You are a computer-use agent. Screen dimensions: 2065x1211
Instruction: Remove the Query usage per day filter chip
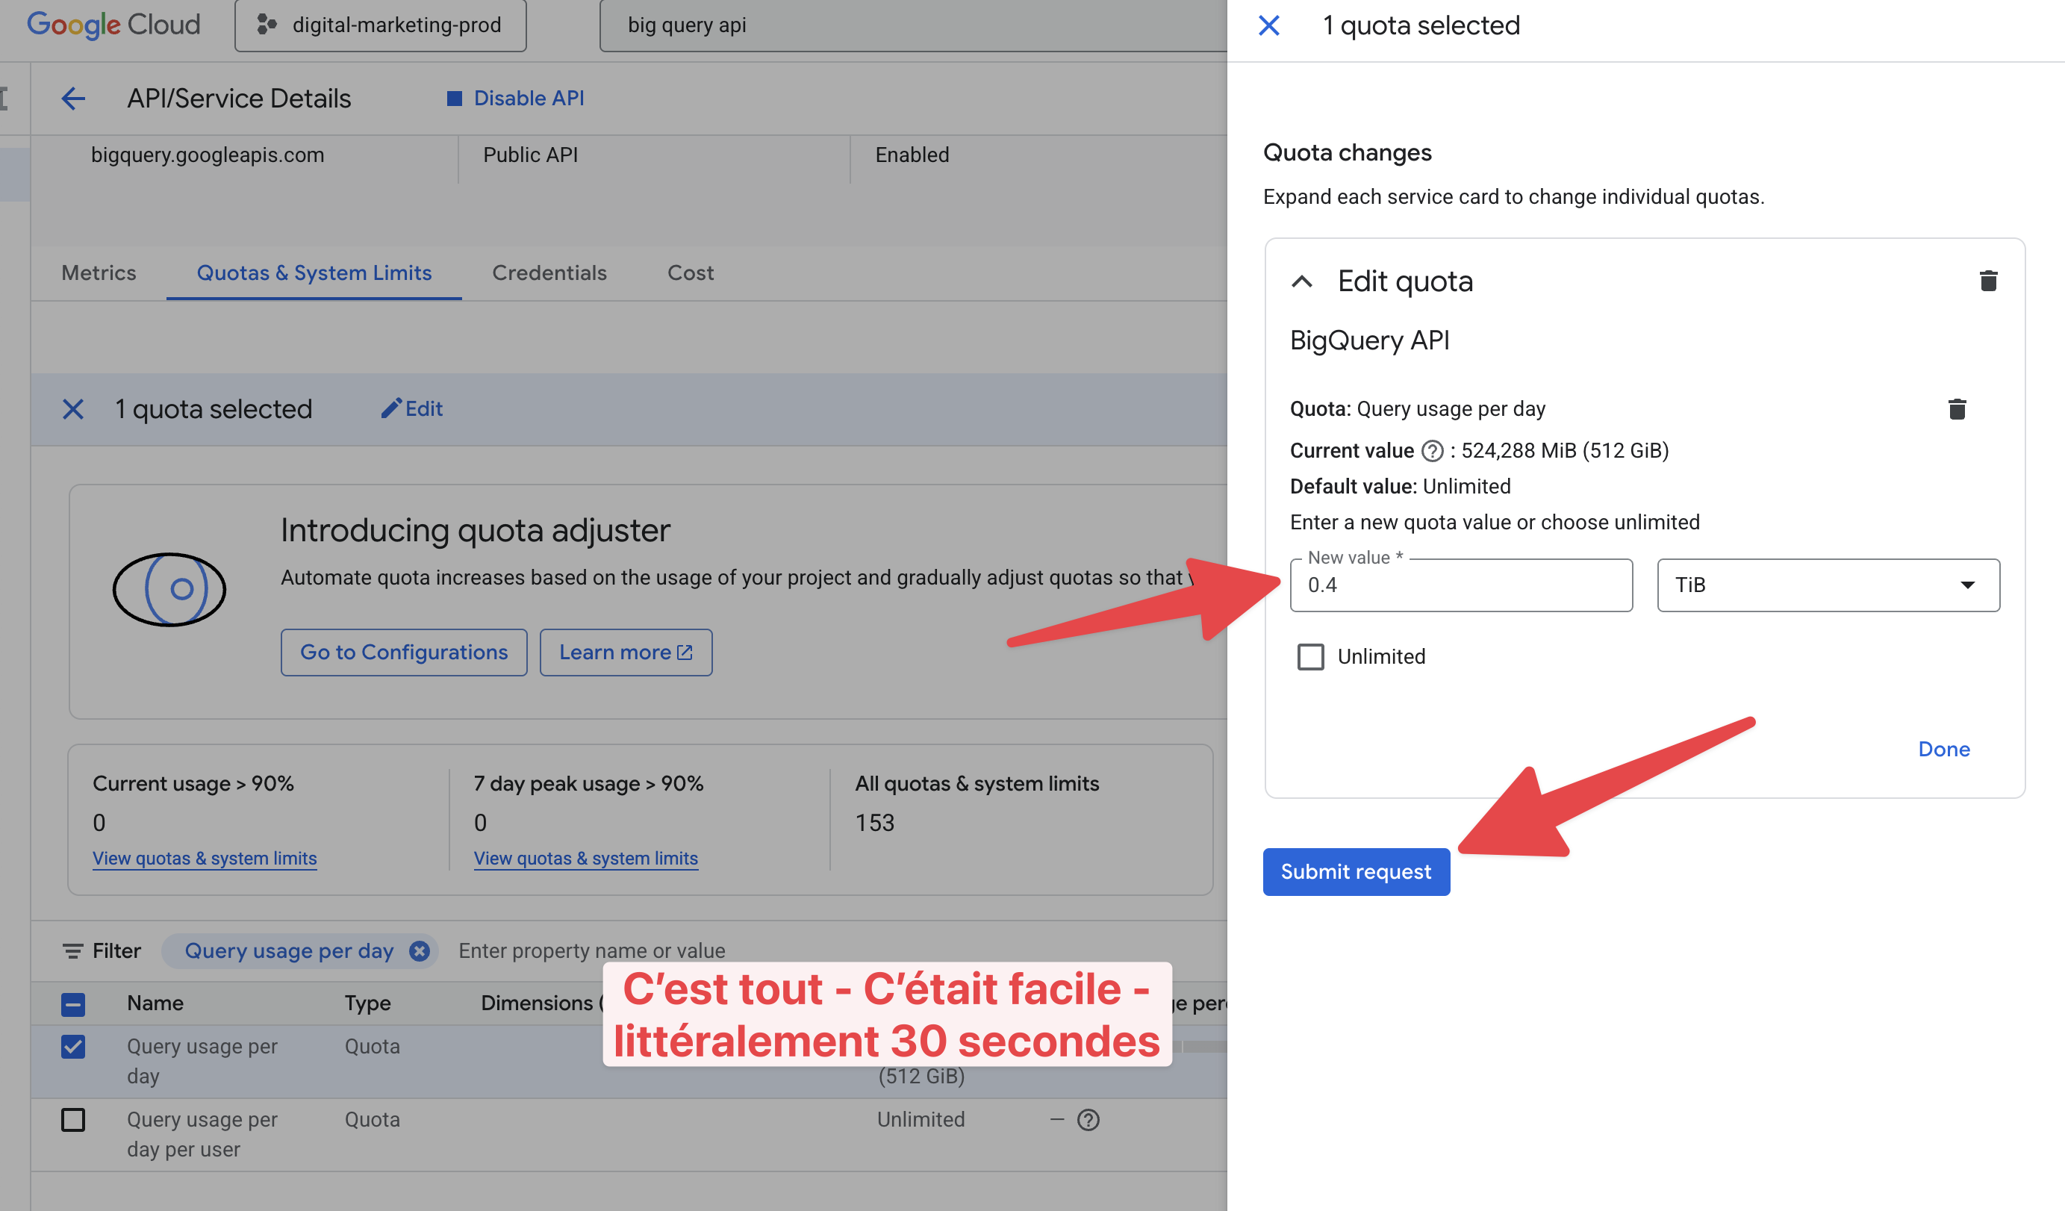[x=420, y=950]
